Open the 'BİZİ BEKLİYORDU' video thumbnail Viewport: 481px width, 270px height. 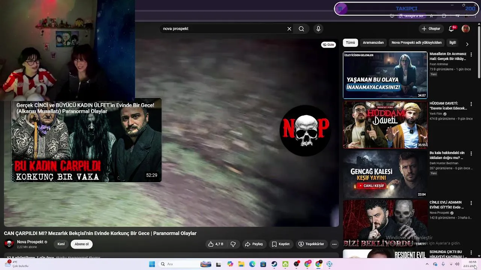[385, 223]
